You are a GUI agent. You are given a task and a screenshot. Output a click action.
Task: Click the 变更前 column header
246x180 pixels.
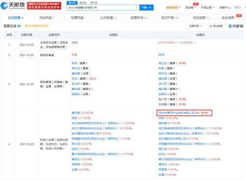113,35
